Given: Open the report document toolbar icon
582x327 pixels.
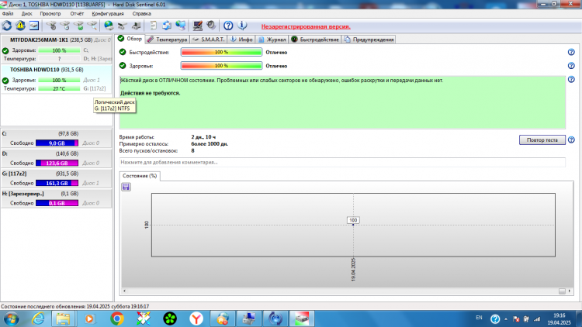Looking at the screenshot, I should tap(153, 26).
